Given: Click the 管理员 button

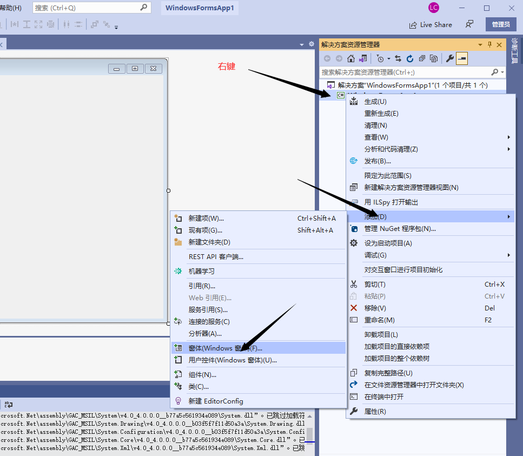Looking at the screenshot, I should (x=501, y=24).
